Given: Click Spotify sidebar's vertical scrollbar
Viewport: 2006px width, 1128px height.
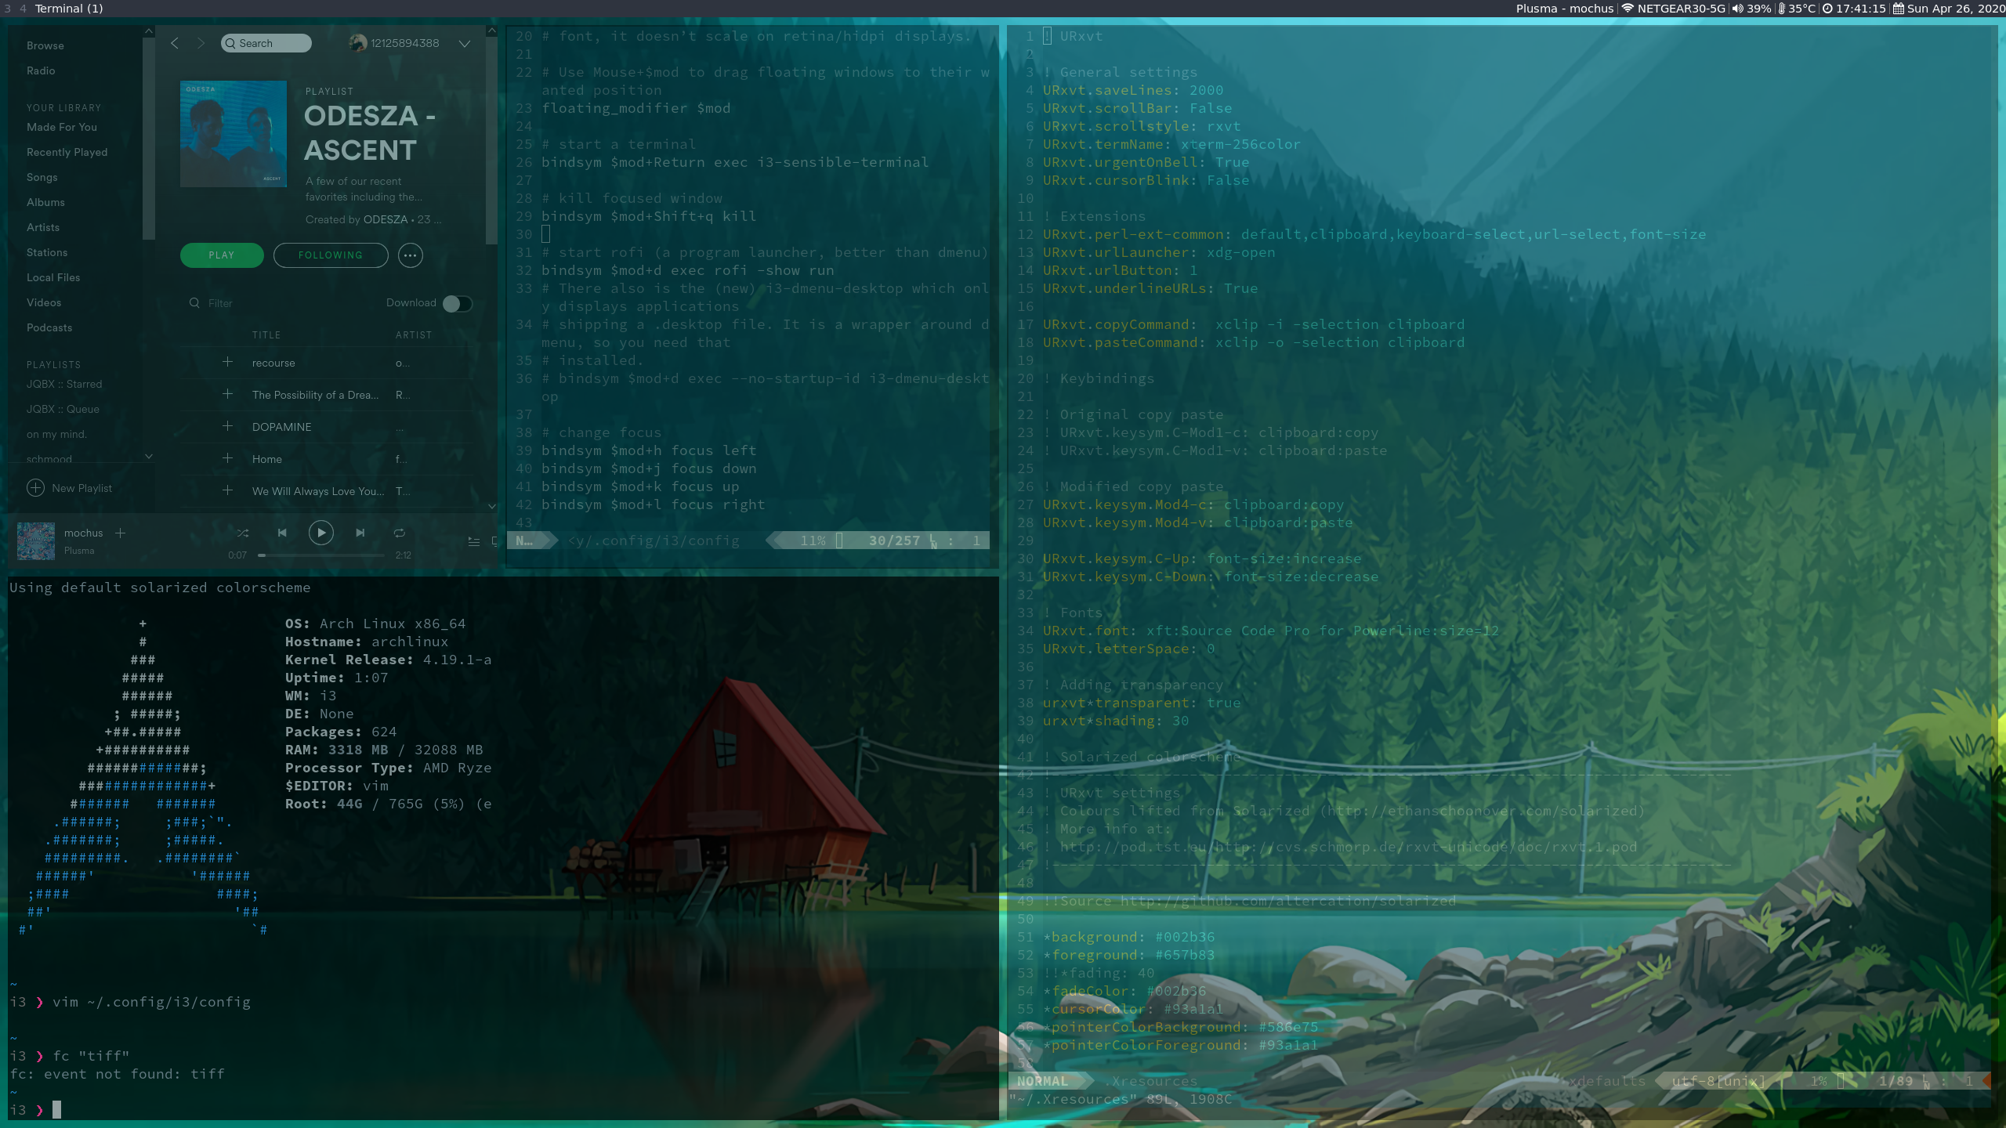Looking at the screenshot, I should coord(149,138).
